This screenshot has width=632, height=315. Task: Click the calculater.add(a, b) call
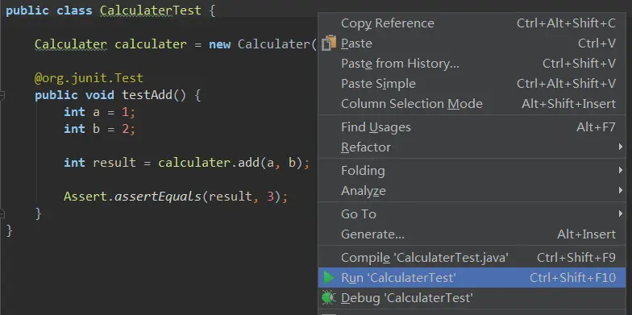click(x=230, y=163)
